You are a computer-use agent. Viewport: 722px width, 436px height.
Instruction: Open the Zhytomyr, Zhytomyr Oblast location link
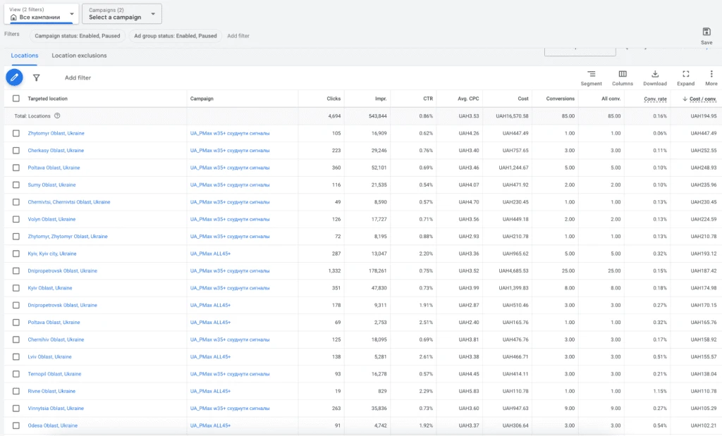[x=68, y=237]
